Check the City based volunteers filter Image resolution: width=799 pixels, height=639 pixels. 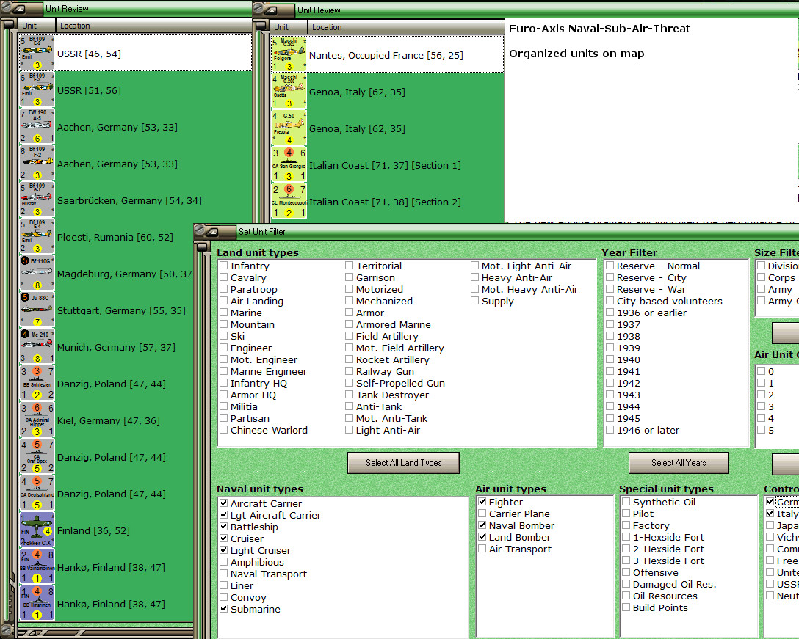click(610, 300)
